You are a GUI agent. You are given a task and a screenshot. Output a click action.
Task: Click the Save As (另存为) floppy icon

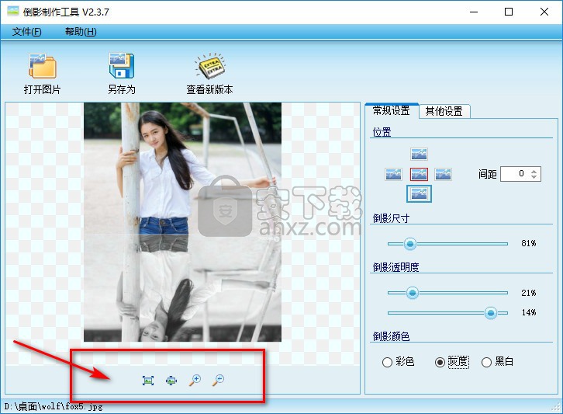pos(121,67)
